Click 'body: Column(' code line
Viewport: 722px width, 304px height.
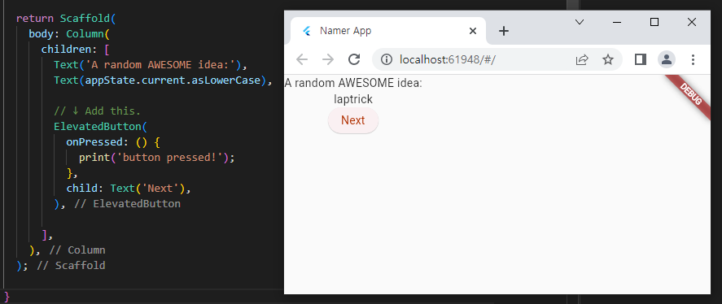pos(68,34)
